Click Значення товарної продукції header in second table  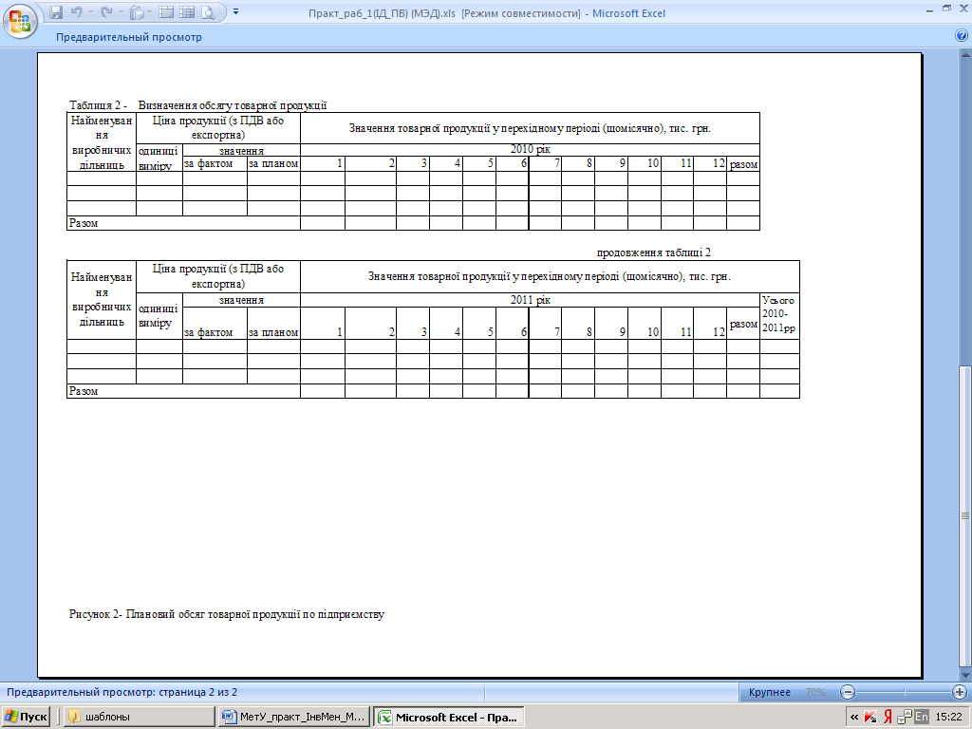coord(550,276)
